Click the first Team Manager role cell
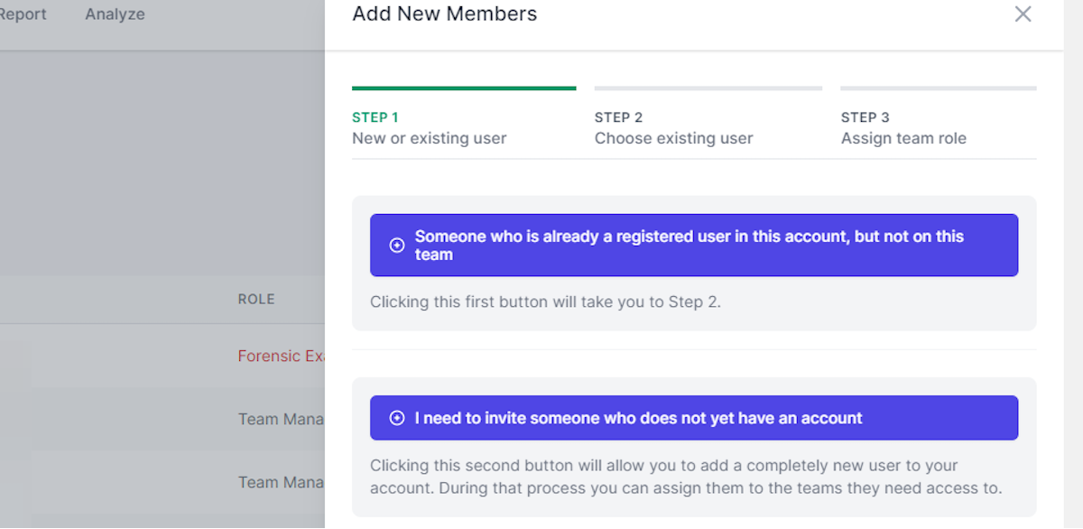This screenshot has height=529, width=1083. tap(281, 419)
